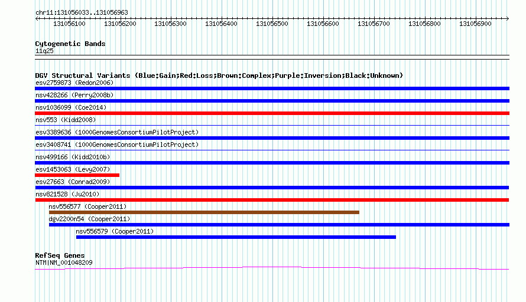Click ruler position 131056900
The height and width of the screenshot is (302, 526).
pos(475,24)
